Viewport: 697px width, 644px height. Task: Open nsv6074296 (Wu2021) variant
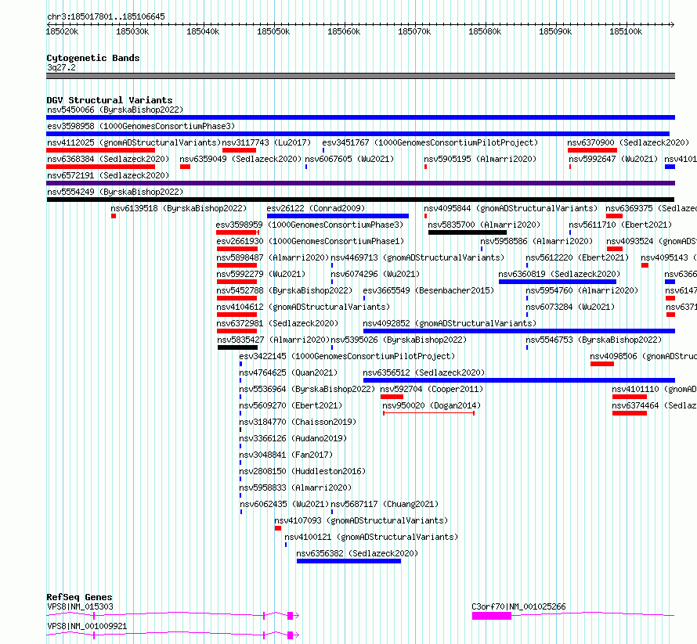[x=375, y=274]
